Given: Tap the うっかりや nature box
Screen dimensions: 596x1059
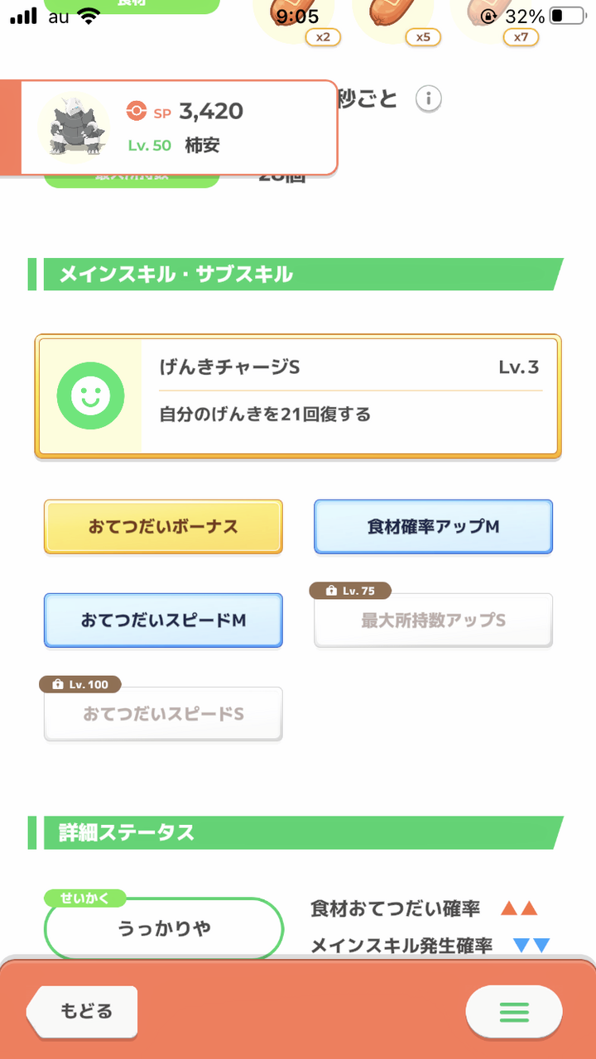Looking at the screenshot, I should click(x=163, y=928).
